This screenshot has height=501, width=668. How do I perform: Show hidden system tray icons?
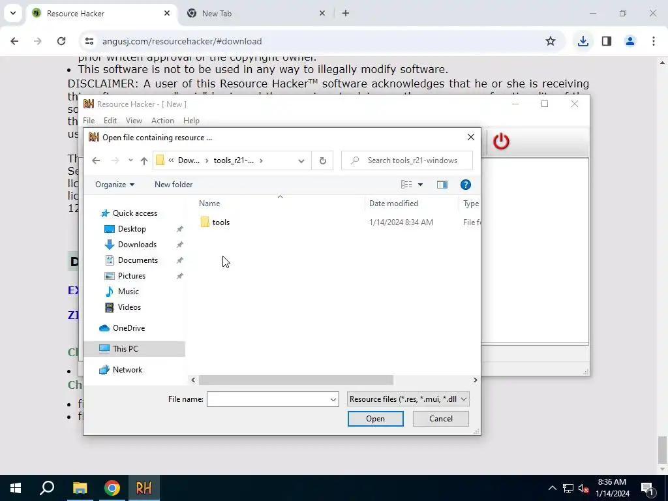pos(552,488)
